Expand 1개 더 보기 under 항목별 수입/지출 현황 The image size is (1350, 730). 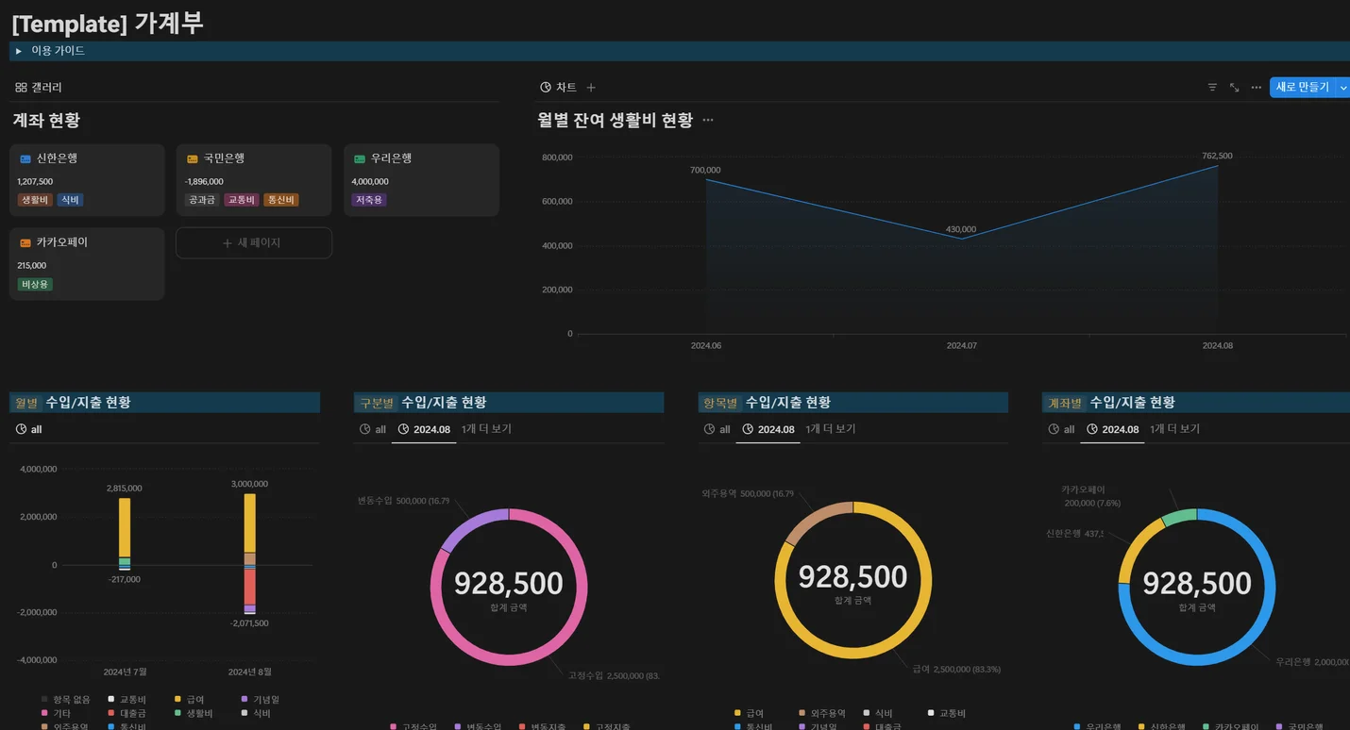point(831,429)
